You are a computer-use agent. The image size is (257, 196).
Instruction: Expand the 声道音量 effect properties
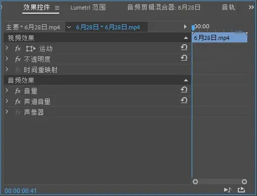point(7,101)
